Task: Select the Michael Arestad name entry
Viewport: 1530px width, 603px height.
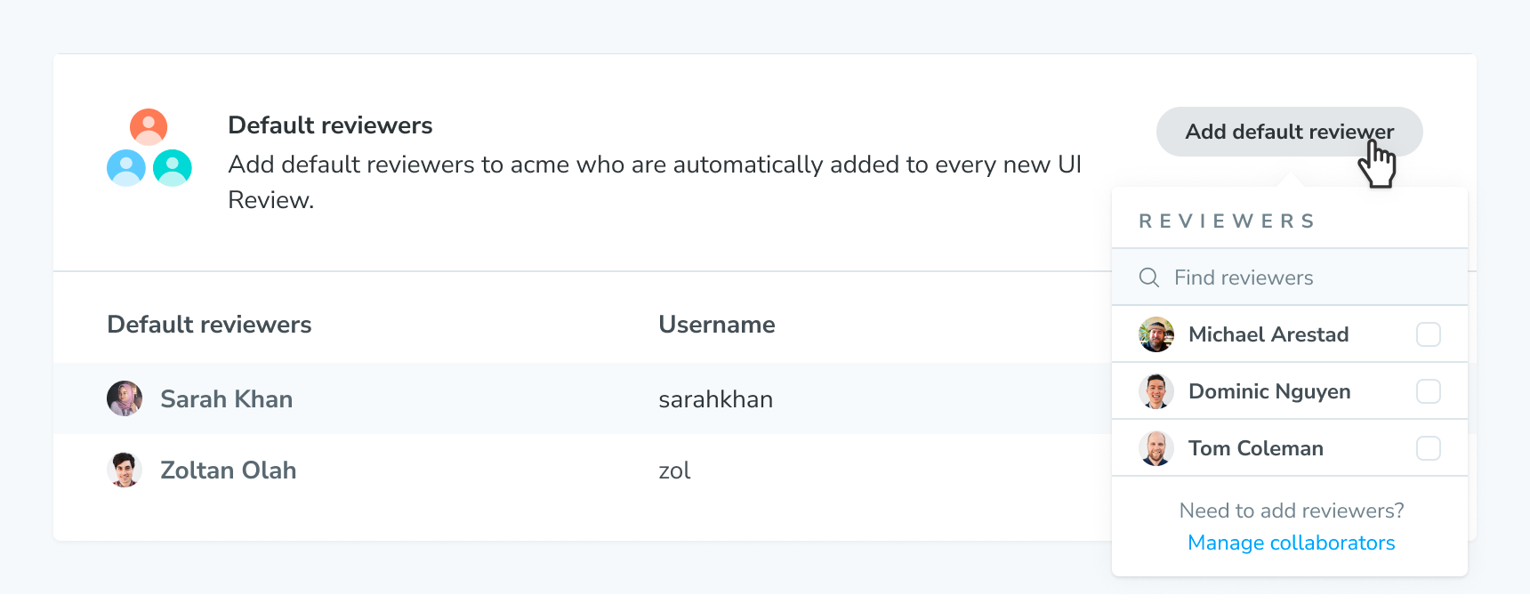Action: (x=1268, y=334)
